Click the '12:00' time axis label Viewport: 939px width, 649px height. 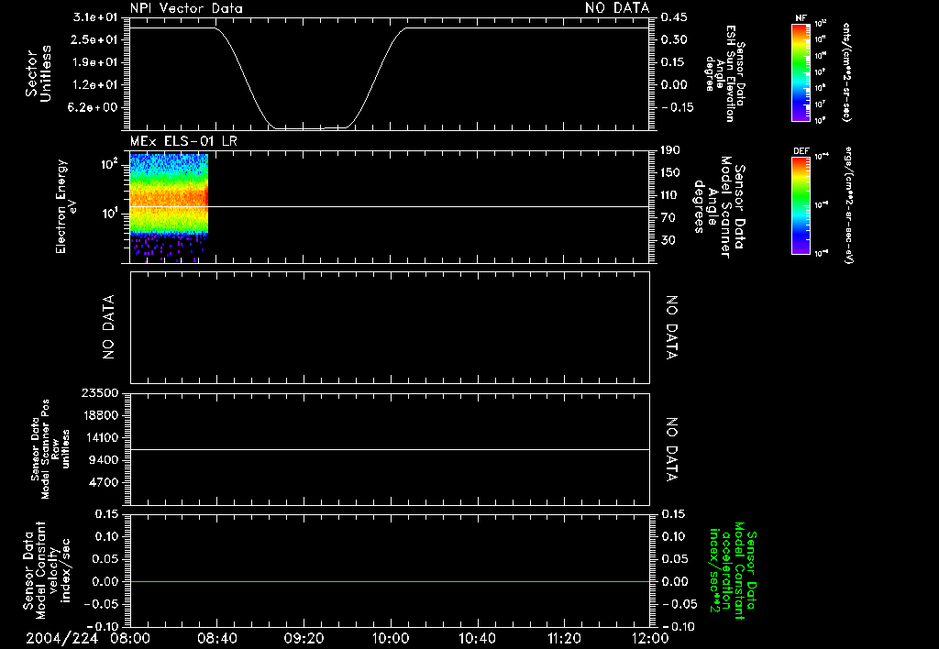click(650, 639)
